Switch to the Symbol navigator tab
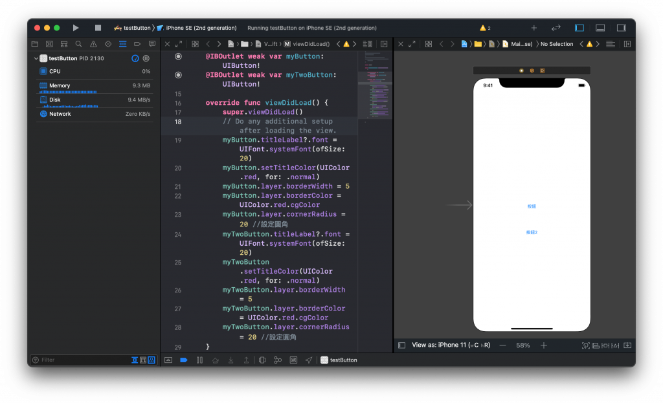Viewport: 663px width, 403px height. pos(64,44)
